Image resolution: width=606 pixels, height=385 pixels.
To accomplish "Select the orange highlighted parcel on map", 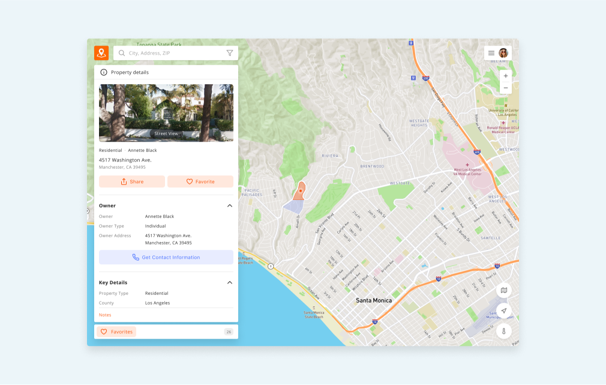I will (x=299, y=191).
